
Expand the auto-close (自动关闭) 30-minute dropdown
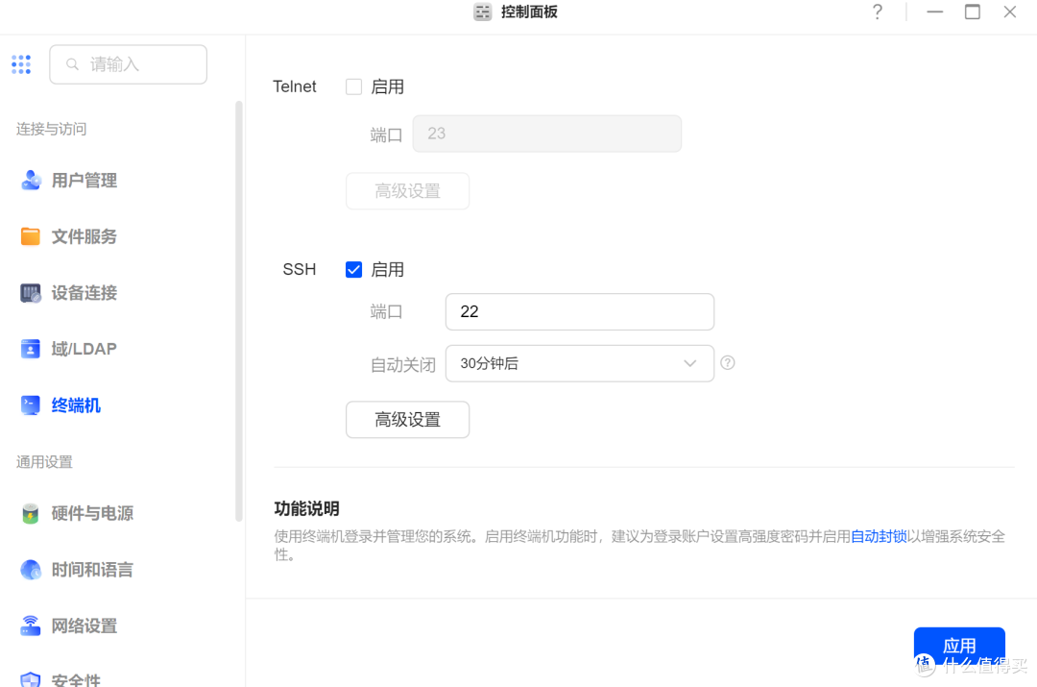[x=579, y=363]
